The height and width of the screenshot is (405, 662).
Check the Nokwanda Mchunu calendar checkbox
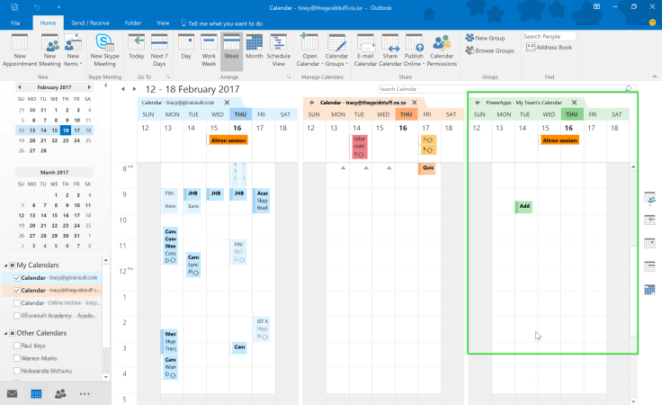point(17,371)
